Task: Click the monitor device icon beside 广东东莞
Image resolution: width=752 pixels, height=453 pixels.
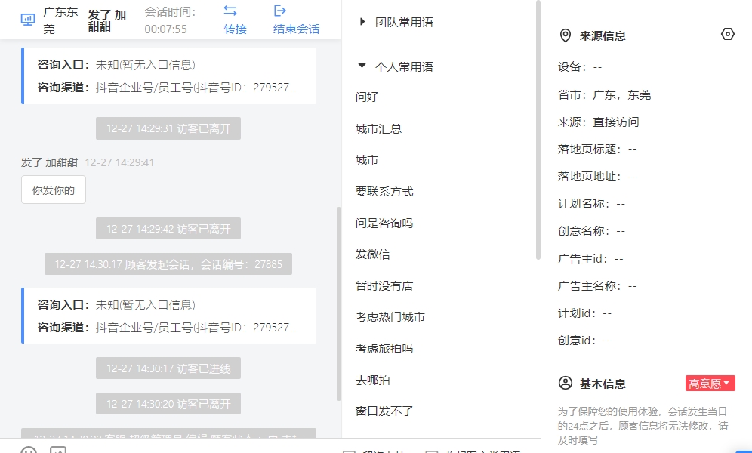Action: click(x=28, y=20)
